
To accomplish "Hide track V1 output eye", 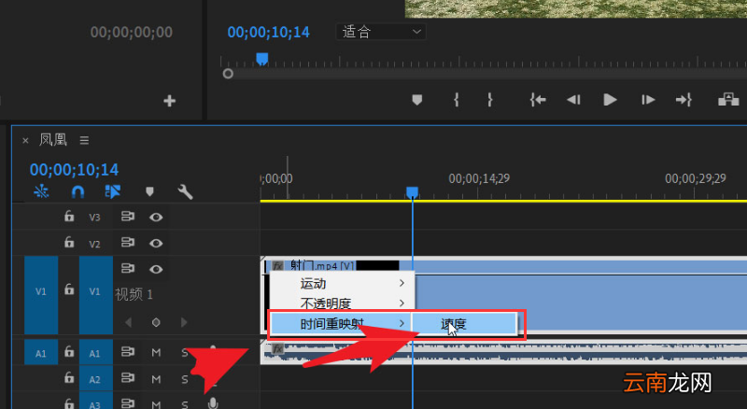I will pos(156,269).
